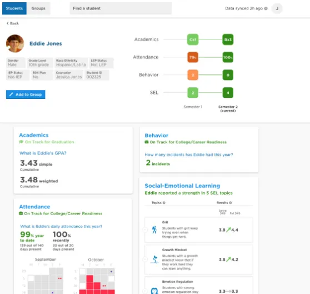Image resolution: width=310 pixels, height=294 pixels.
Task: Select the Students tab
Action: (x=14, y=8)
